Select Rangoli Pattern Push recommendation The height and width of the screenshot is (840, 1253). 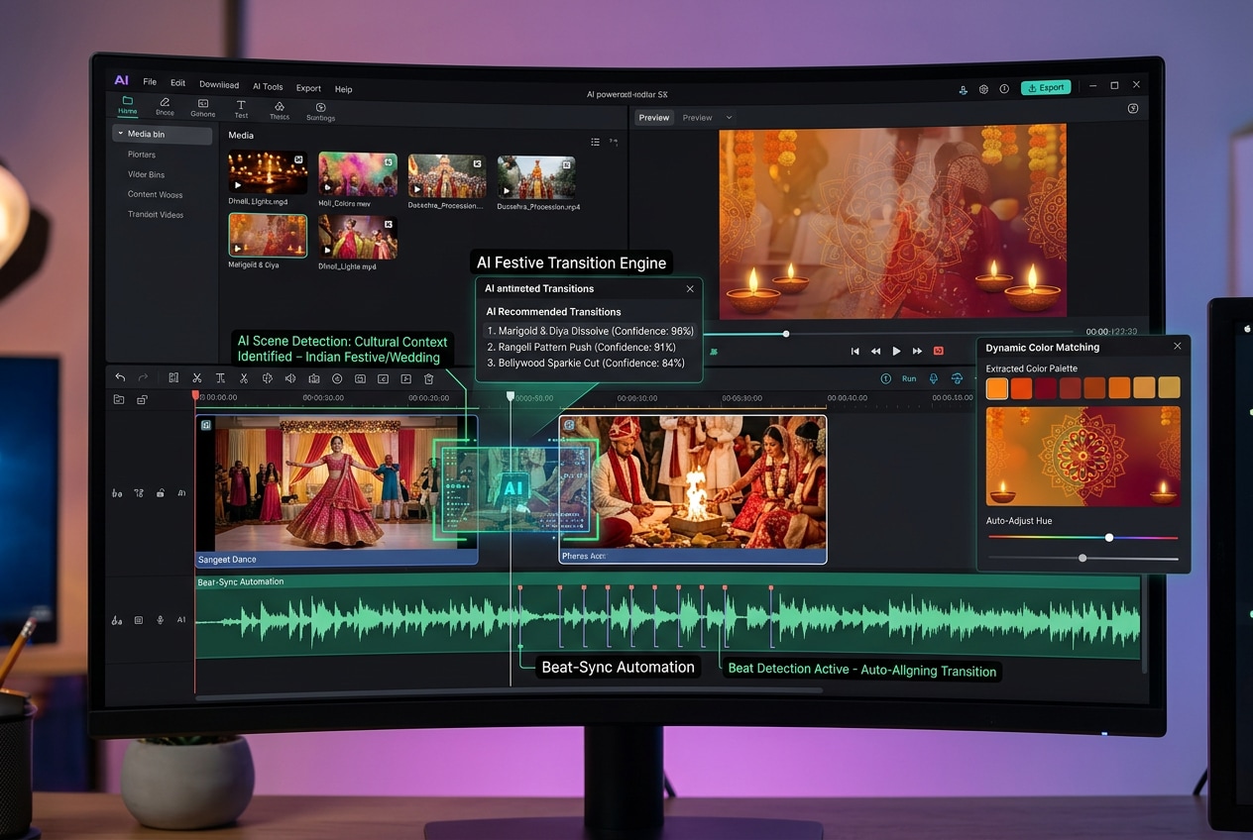point(581,347)
